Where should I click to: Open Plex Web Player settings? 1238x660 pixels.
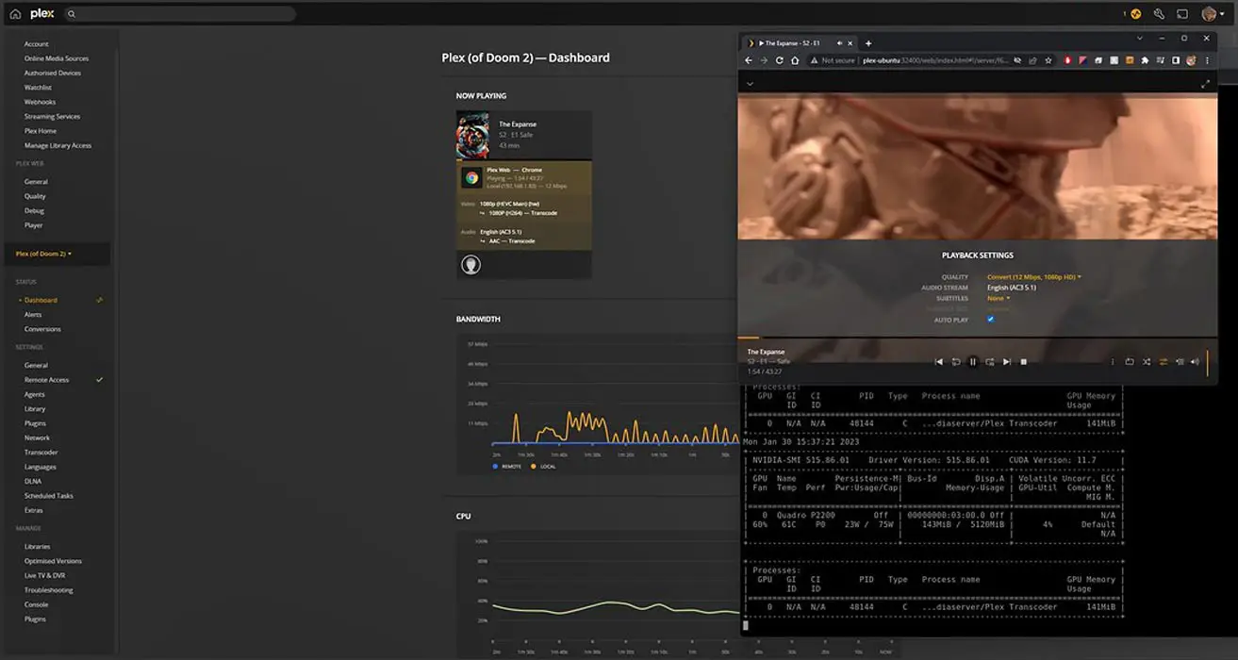click(x=34, y=225)
